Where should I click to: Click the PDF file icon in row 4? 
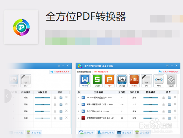pos(83,118)
